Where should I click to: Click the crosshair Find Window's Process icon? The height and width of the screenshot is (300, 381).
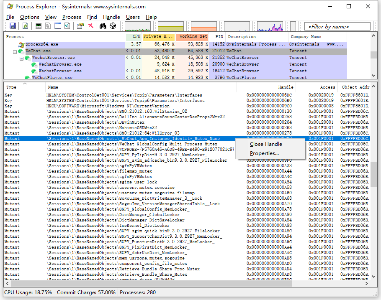[x=113, y=26]
